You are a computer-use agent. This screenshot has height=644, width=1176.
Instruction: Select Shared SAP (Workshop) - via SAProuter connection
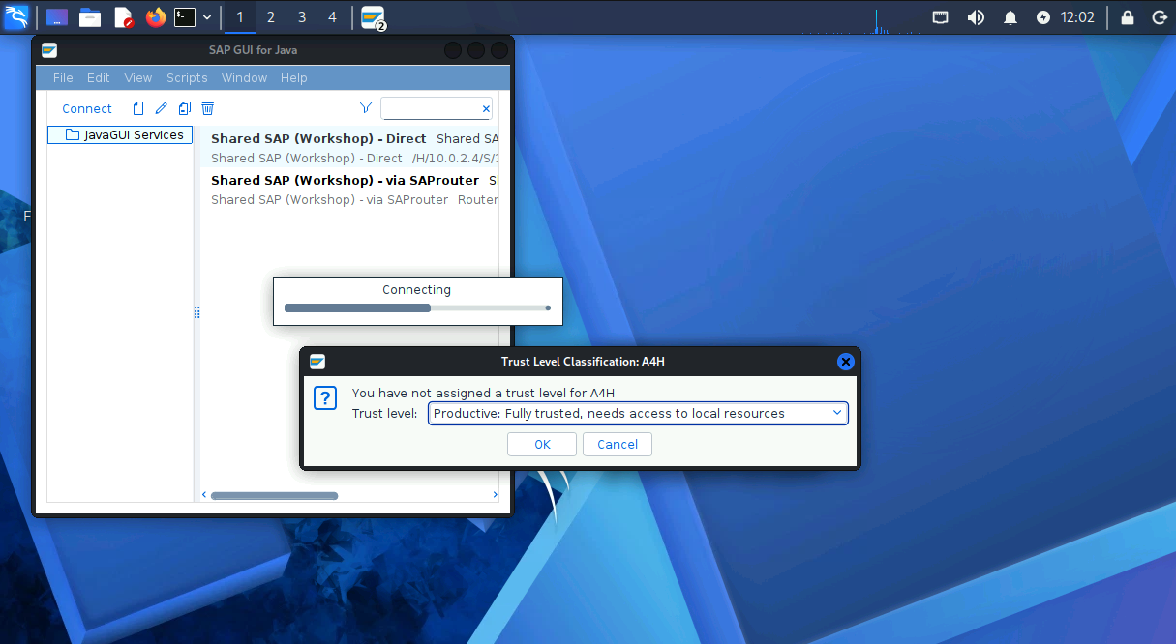[x=349, y=190]
